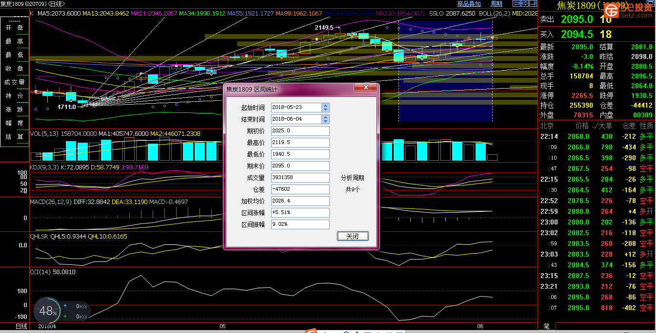Click the 跌停 value 1930.5
The width and height of the screenshot is (656, 333).
[642, 95]
